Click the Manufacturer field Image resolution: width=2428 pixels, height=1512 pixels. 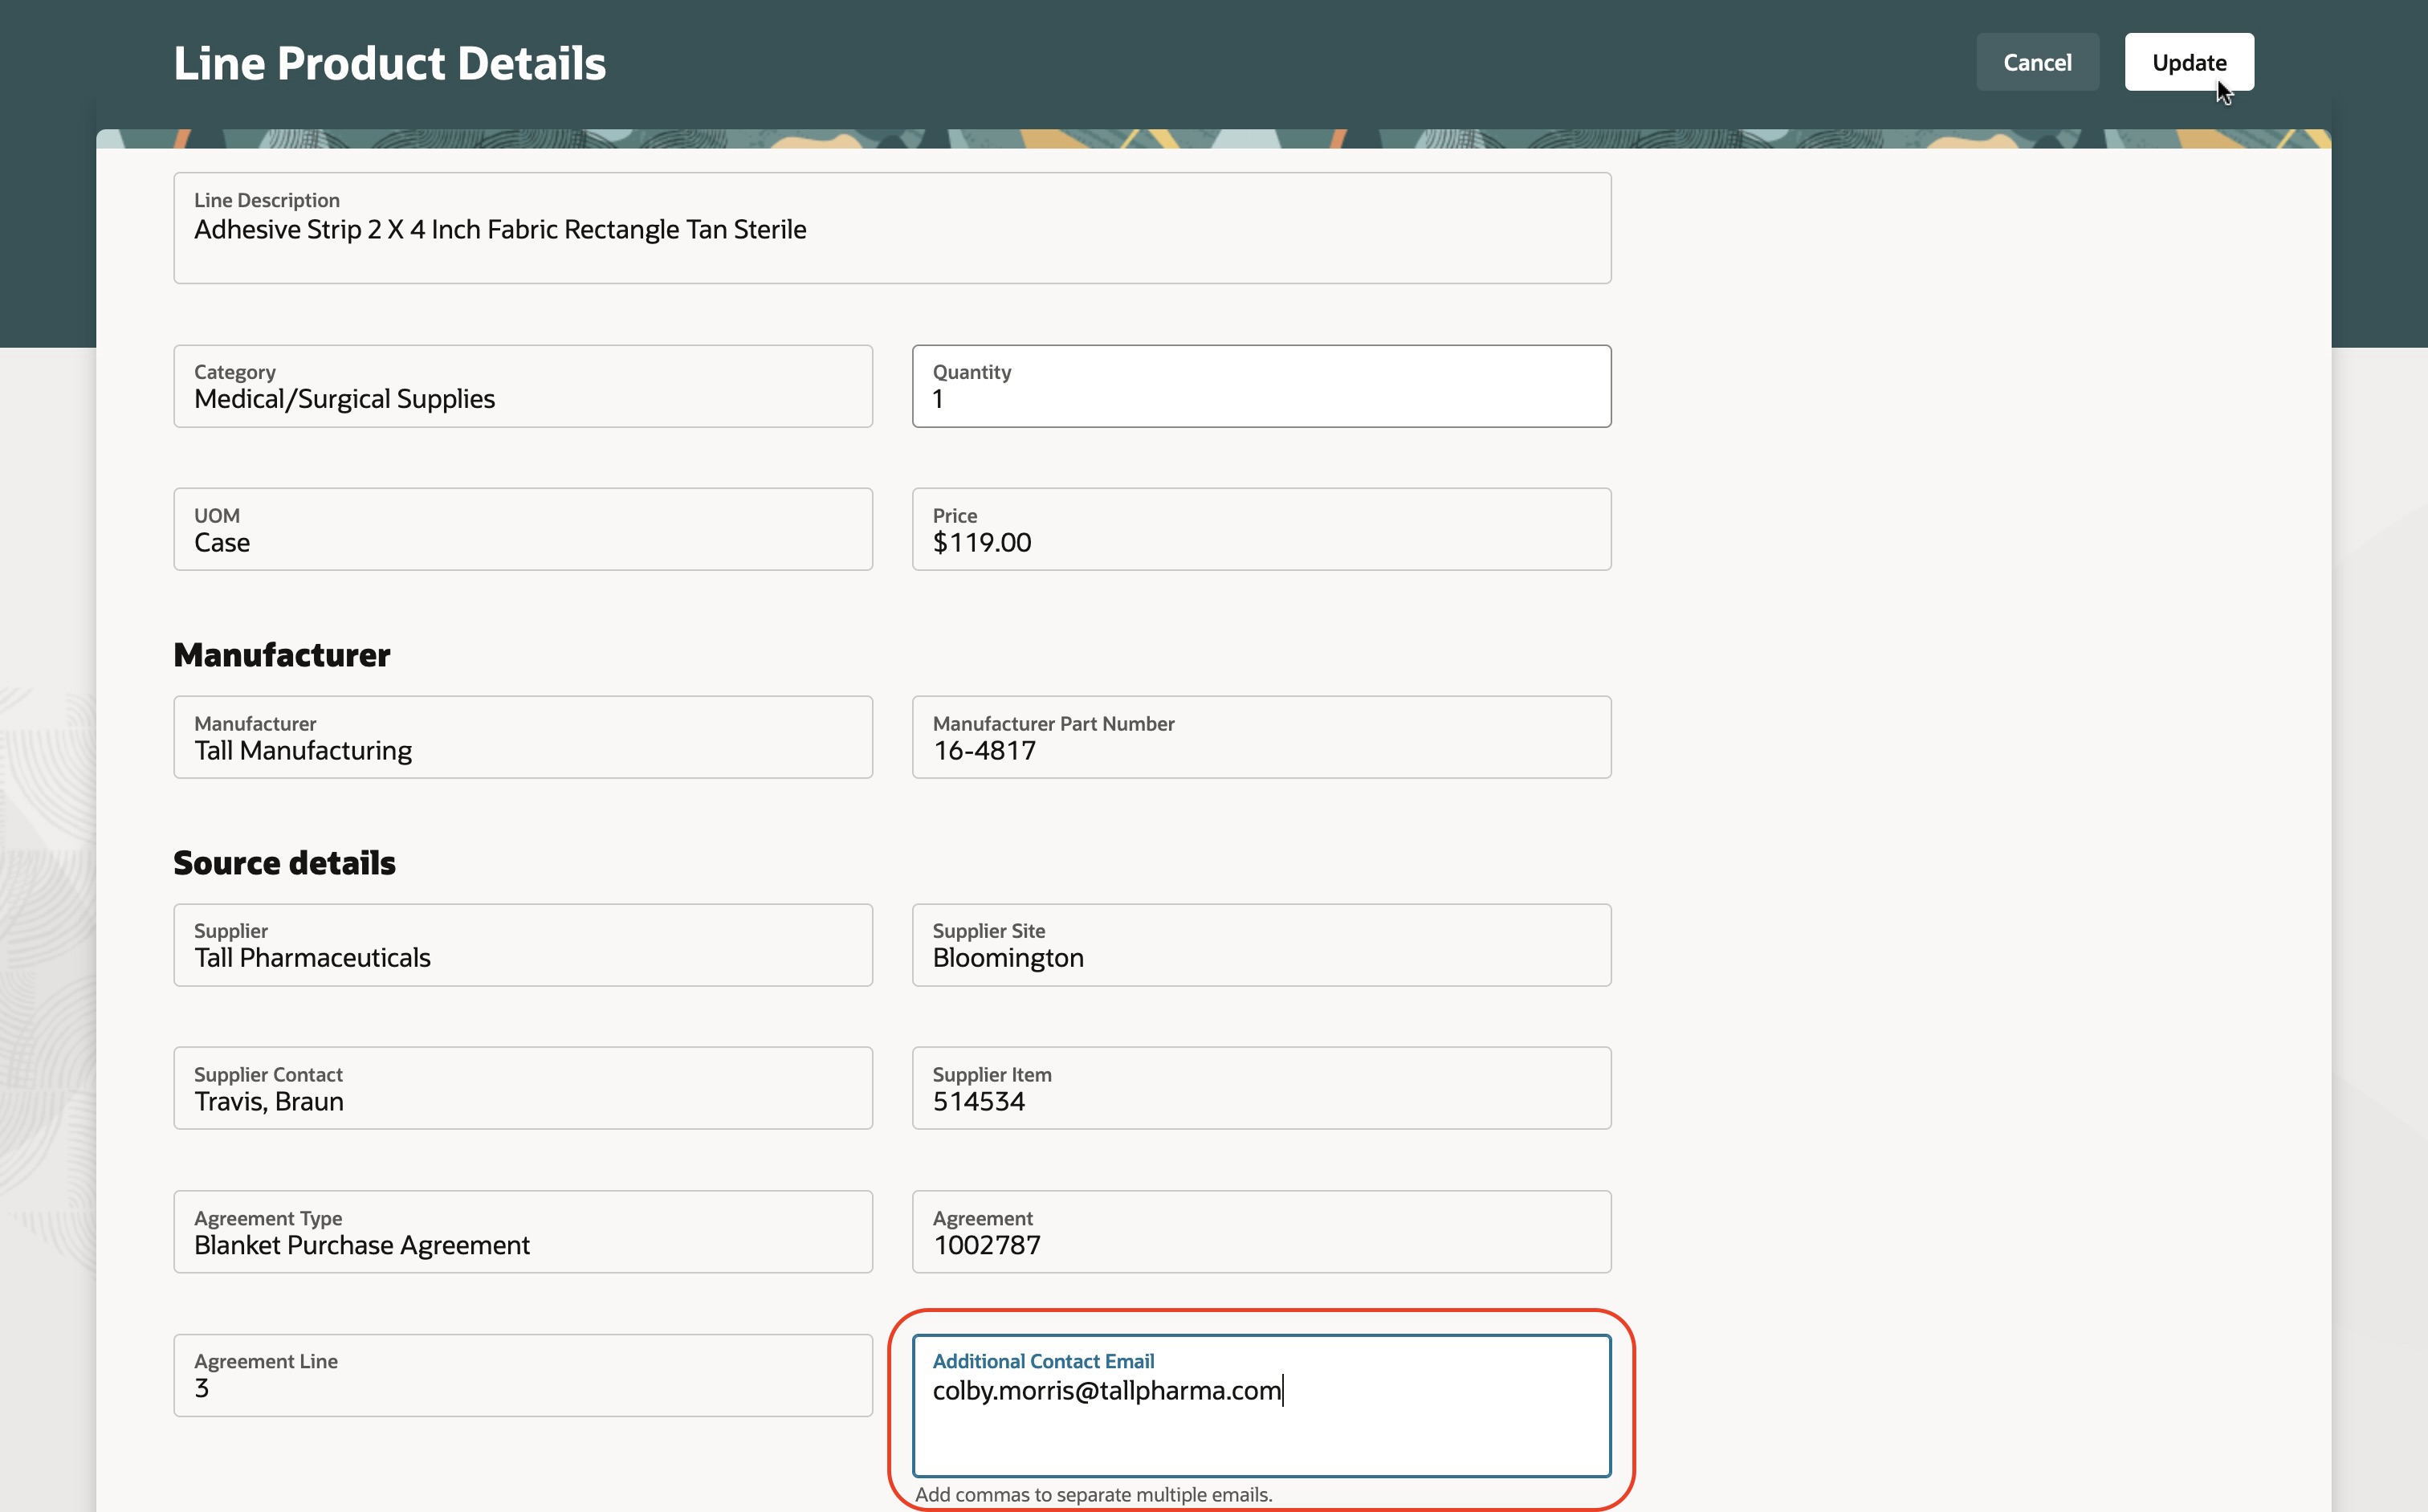tap(522, 737)
